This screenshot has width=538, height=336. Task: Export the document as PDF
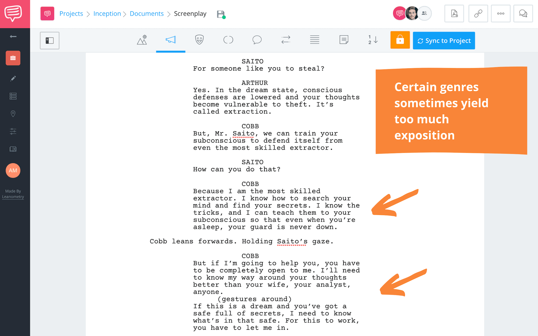[x=454, y=13]
